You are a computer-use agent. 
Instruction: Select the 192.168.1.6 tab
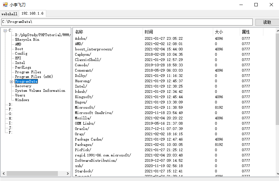(33, 14)
